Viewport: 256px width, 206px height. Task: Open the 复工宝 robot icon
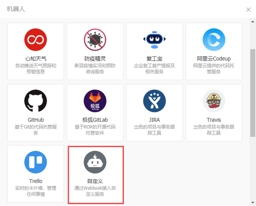[x=154, y=40]
